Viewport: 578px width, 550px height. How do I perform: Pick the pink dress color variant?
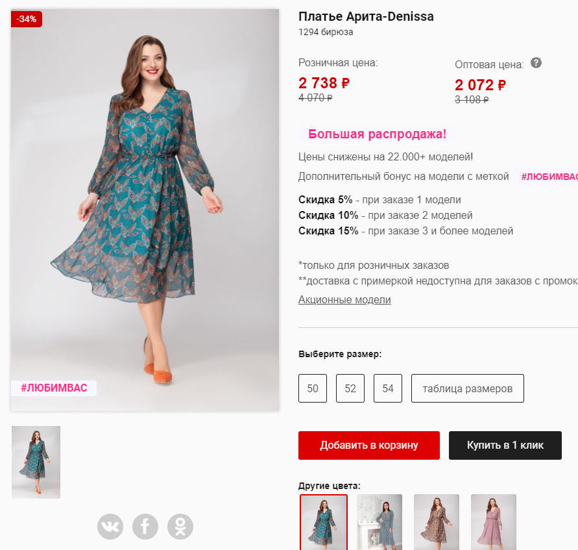tap(494, 522)
